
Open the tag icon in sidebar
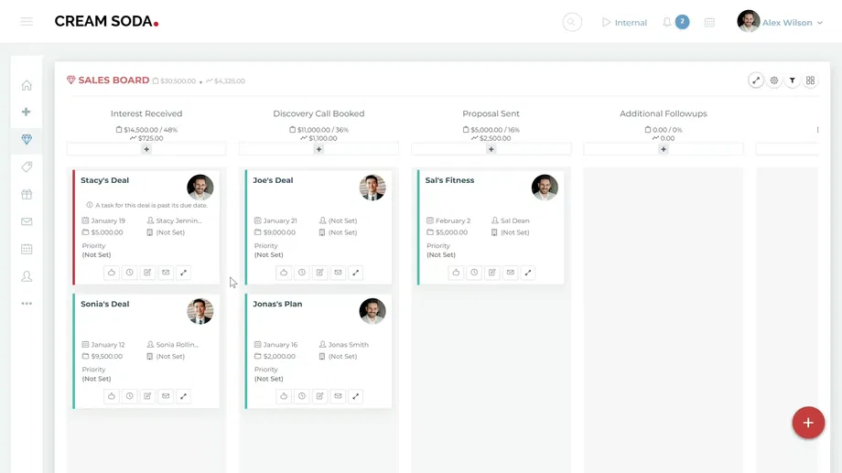(27, 167)
